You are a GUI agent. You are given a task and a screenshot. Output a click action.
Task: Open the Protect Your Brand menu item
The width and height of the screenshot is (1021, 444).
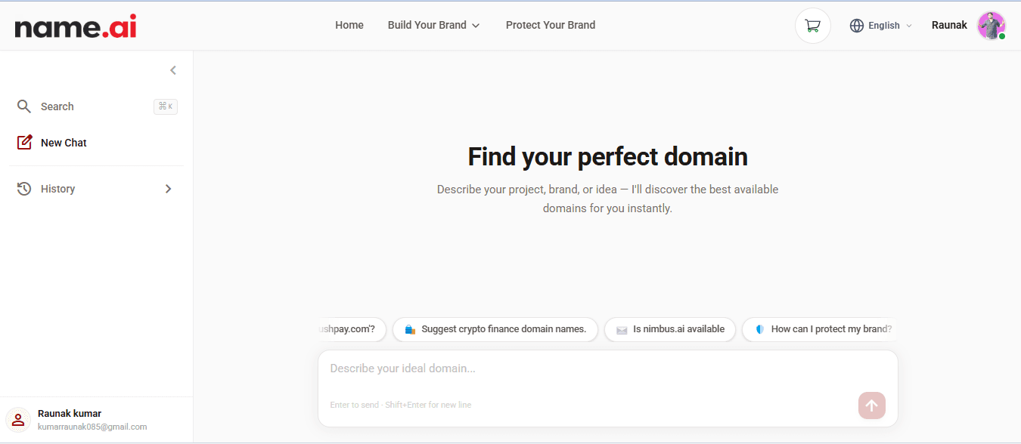[x=550, y=26]
